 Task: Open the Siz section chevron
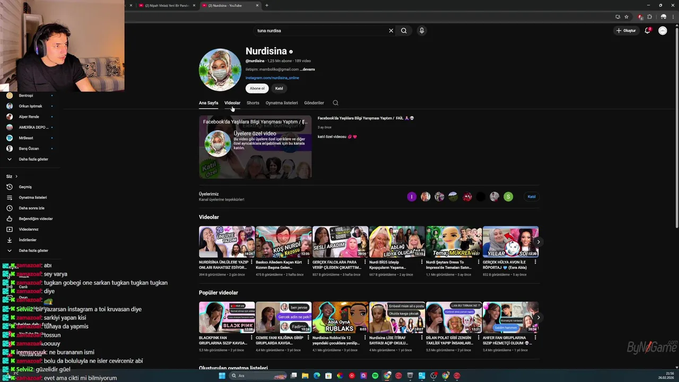16,176
